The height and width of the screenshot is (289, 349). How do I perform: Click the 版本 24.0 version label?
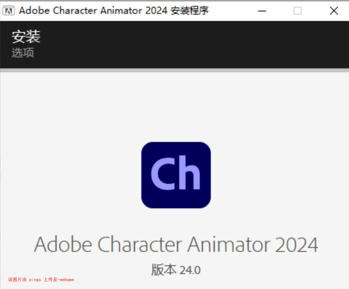tap(176, 270)
